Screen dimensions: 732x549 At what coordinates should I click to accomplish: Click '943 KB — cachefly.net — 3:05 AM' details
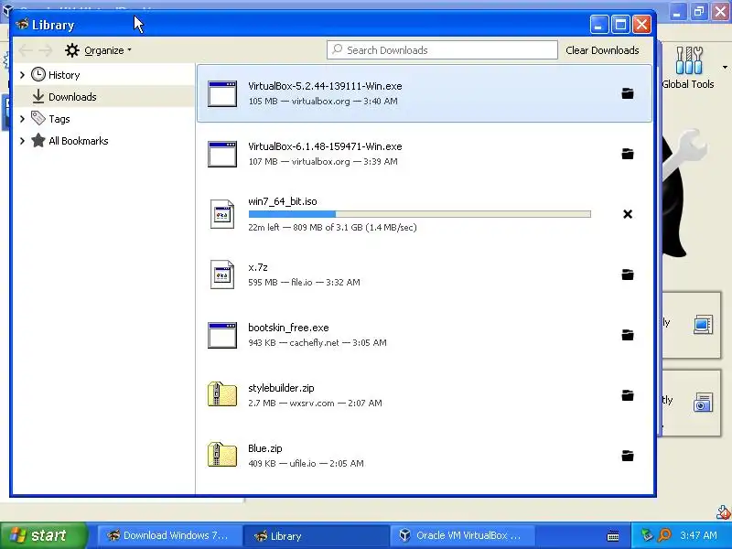[318, 342]
